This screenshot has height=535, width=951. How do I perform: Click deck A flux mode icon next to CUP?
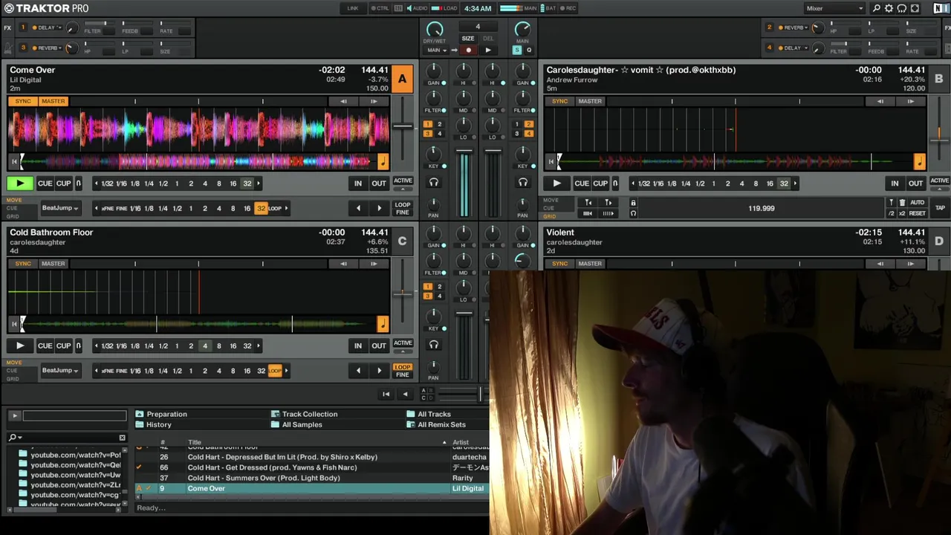point(79,184)
